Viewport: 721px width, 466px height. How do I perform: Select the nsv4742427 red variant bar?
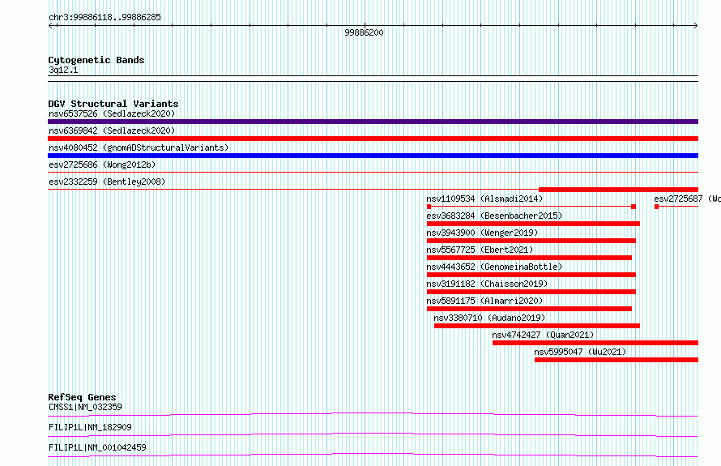pyautogui.click(x=595, y=343)
